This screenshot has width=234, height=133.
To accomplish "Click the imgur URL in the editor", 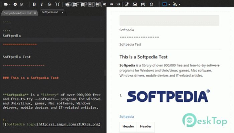I will 69,124.
